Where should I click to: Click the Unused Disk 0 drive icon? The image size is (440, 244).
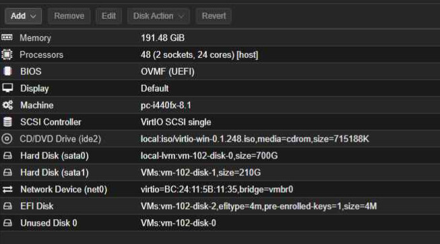7,223
